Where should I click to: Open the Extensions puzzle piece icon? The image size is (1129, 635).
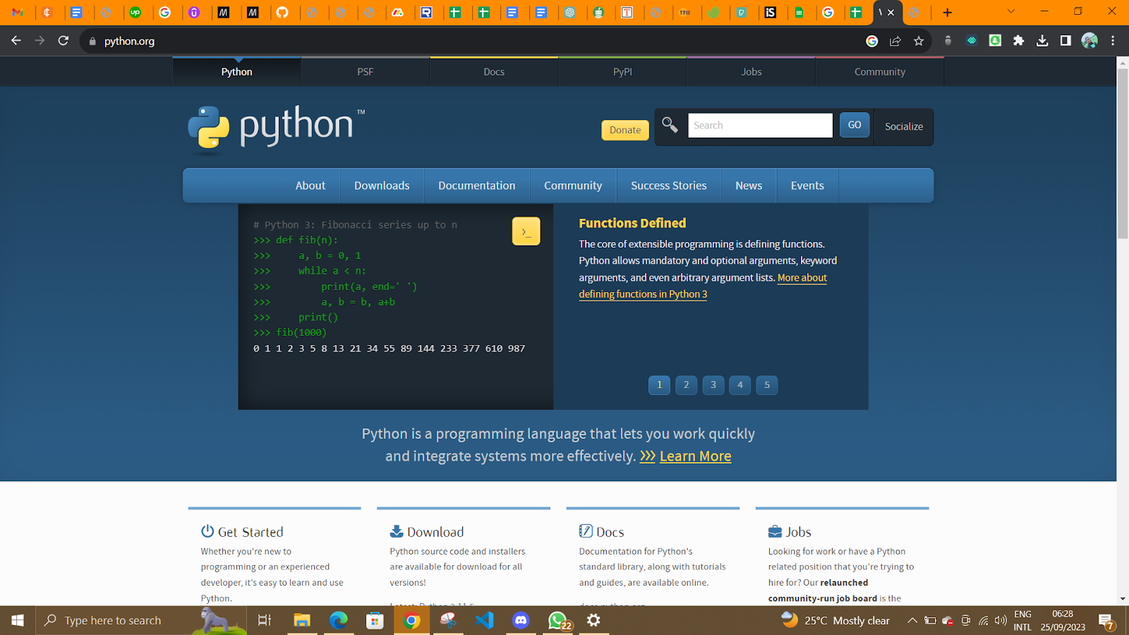tap(1018, 41)
